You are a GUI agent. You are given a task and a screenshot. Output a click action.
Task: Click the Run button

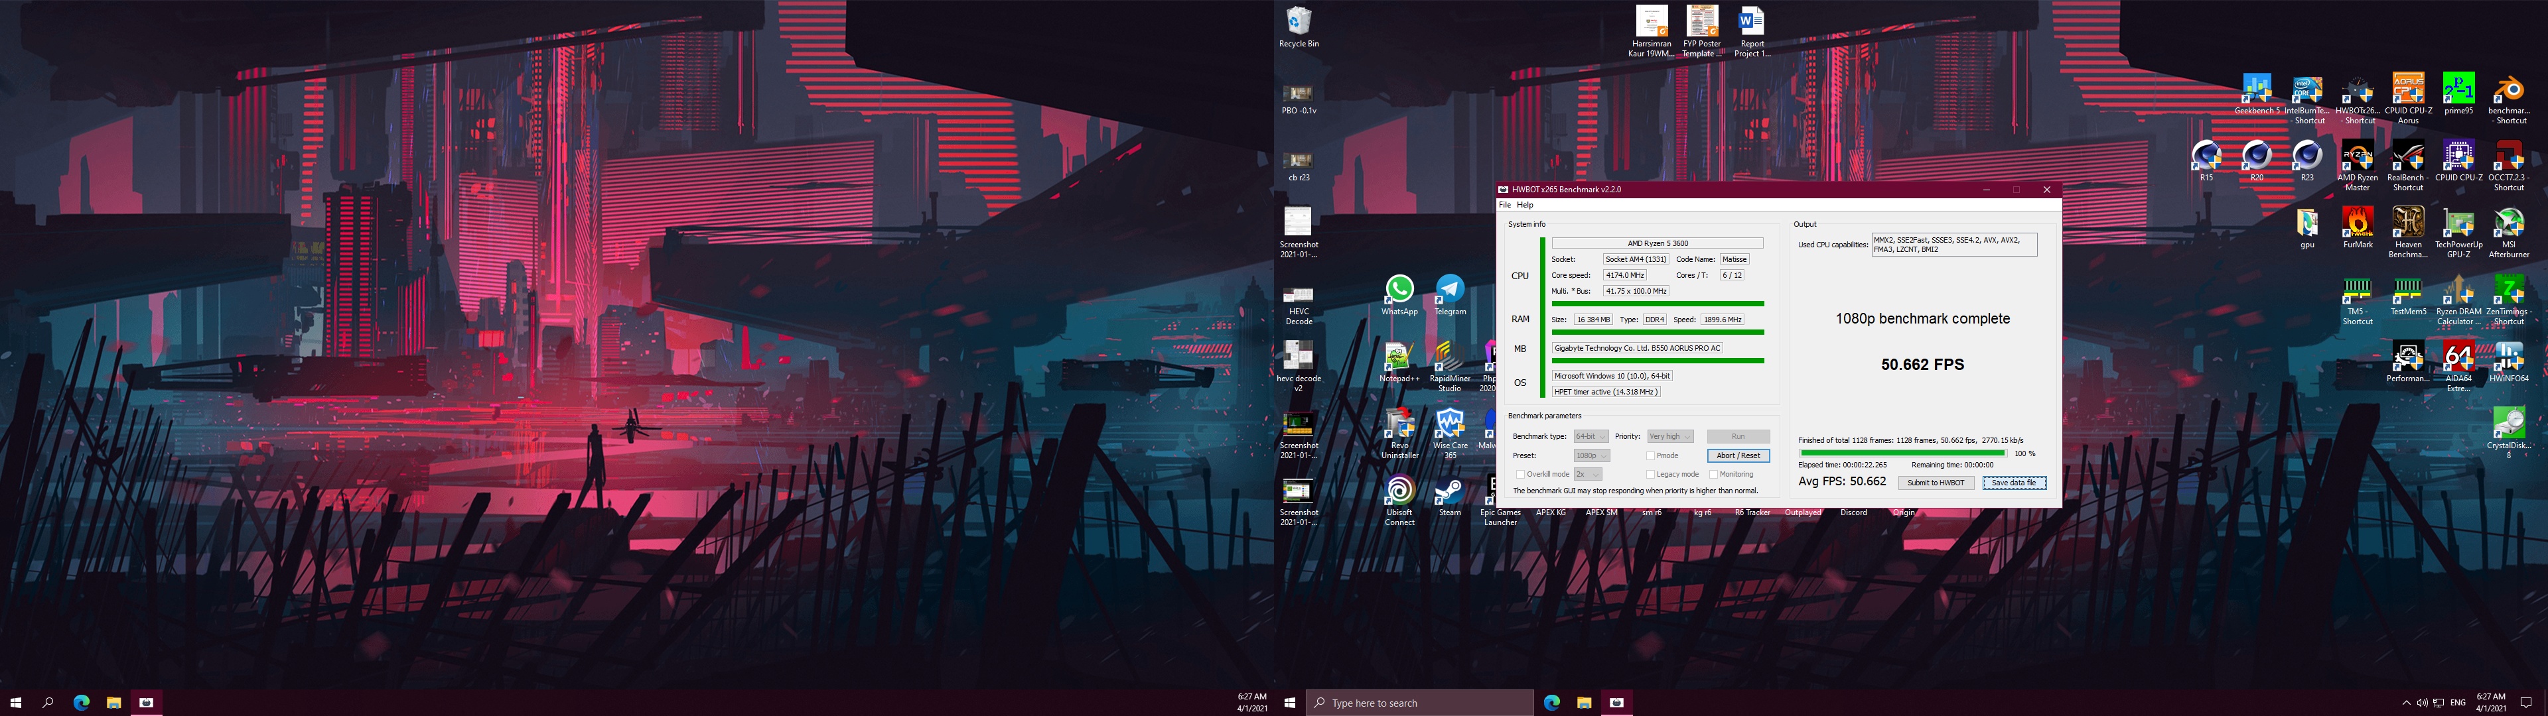[x=1738, y=436]
